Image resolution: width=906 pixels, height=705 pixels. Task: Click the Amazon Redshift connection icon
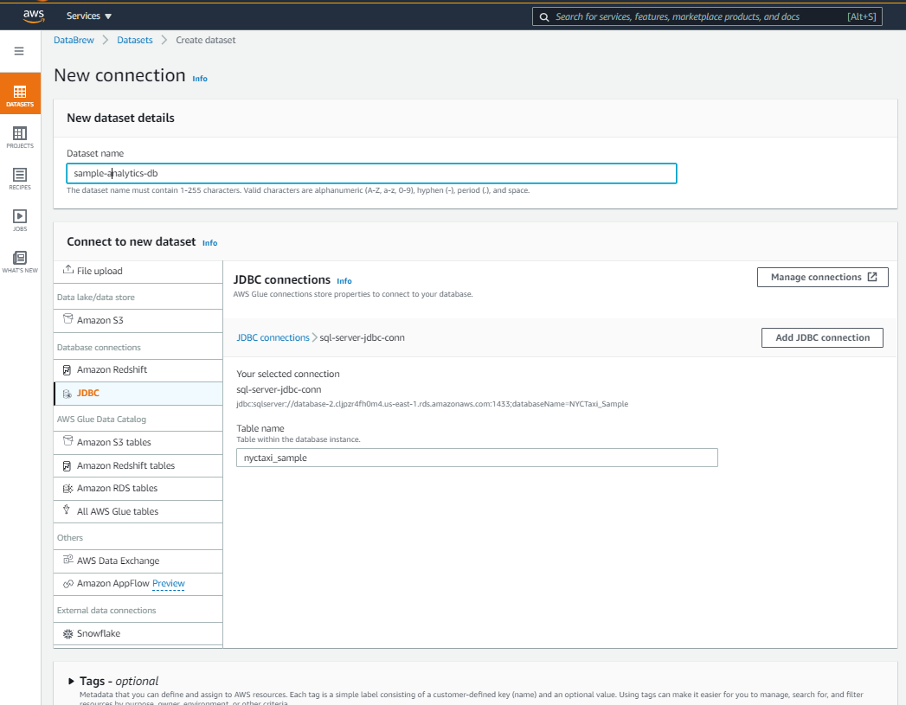69,369
